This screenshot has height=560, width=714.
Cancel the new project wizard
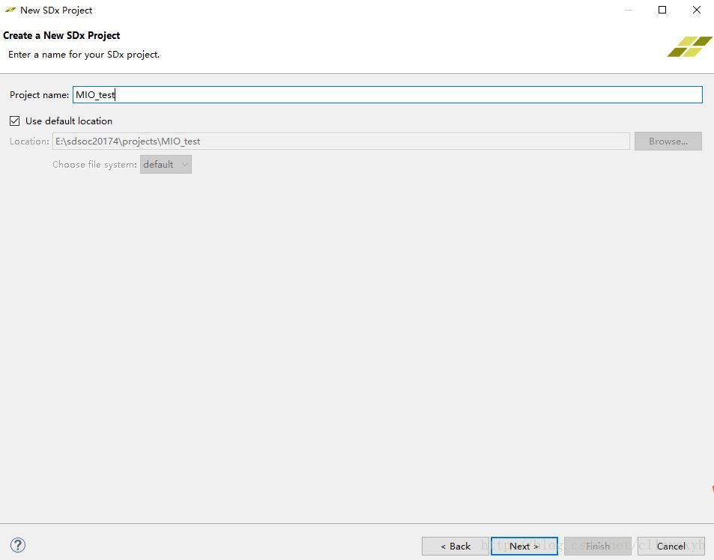tap(671, 546)
